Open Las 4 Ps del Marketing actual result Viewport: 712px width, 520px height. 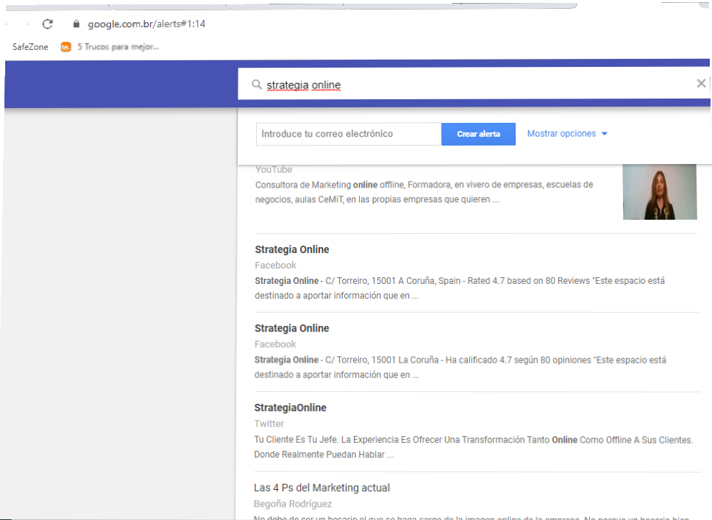pyautogui.click(x=322, y=488)
